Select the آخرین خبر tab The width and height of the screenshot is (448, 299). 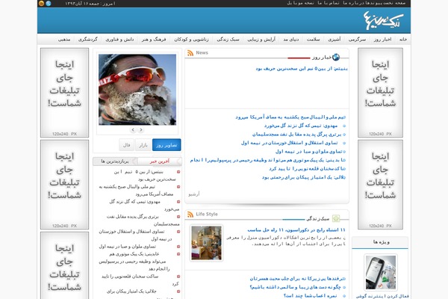pos(160,161)
